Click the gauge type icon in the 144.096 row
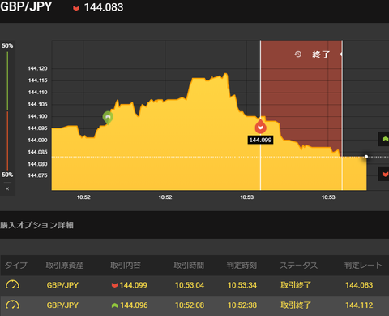This screenshot has height=316, width=389. (12, 305)
